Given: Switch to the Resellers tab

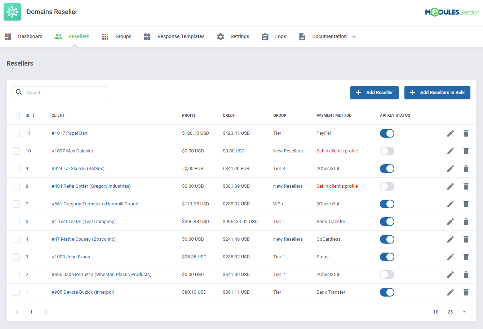Looking at the screenshot, I should (x=71, y=36).
